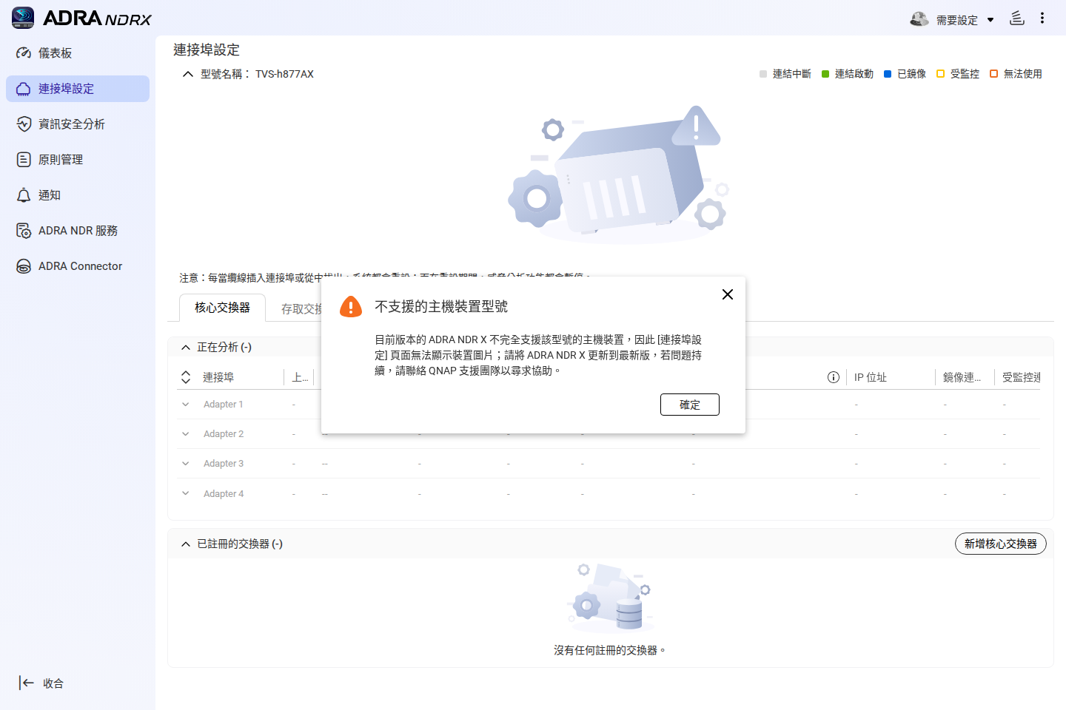
Task: Collapse the 正在分析 section
Action: tap(186, 348)
